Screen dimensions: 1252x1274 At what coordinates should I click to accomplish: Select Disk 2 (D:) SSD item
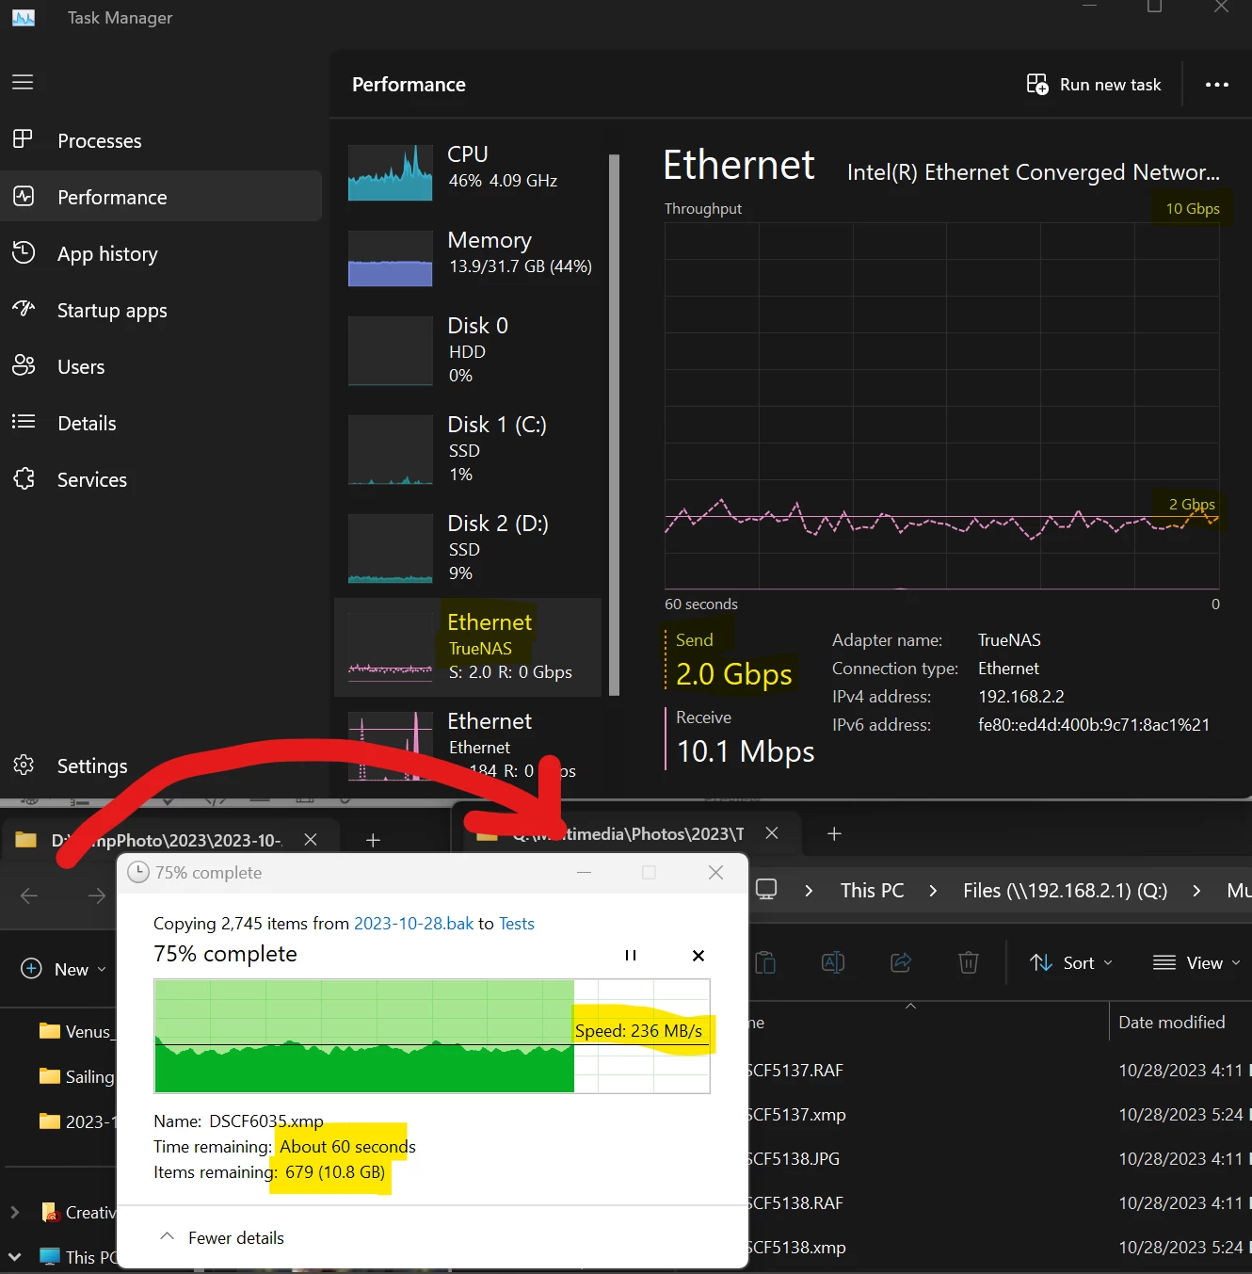468,548
